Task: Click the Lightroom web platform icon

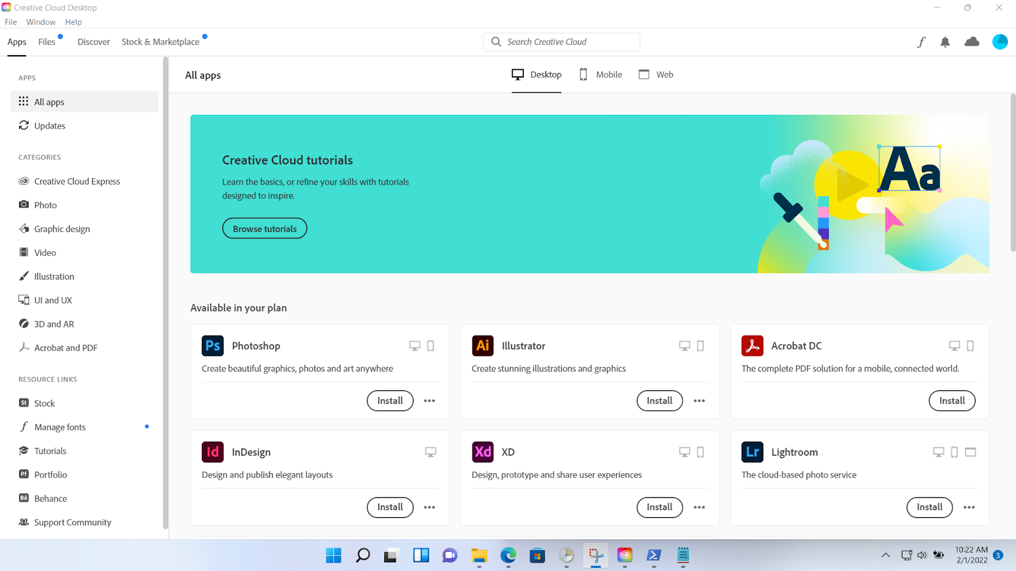Action: tap(970, 452)
